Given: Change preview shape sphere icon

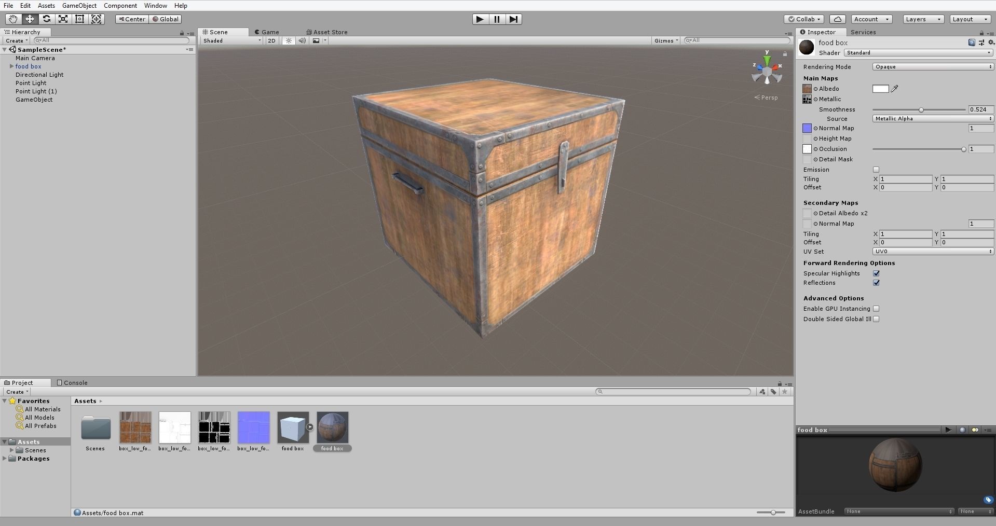Looking at the screenshot, I should tap(963, 430).
